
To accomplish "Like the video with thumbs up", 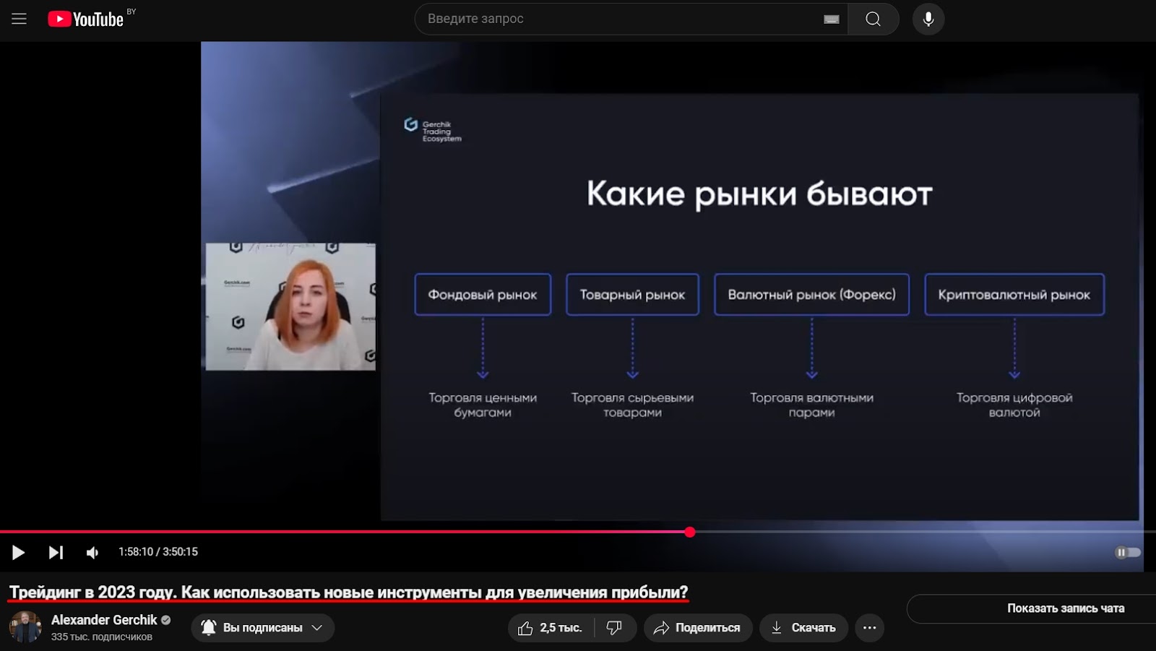I will coord(551,628).
